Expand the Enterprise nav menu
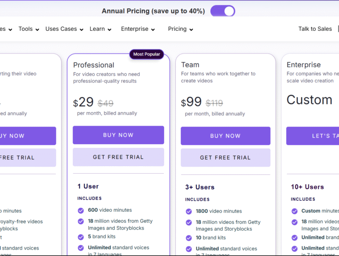 pyautogui.click(x=138, y=29)
